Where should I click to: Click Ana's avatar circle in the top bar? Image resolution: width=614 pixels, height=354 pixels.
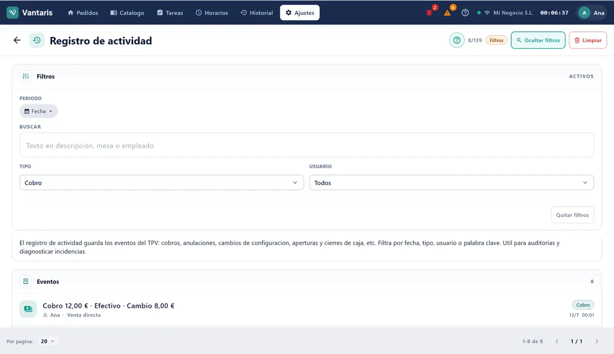[x=584, y=13]
